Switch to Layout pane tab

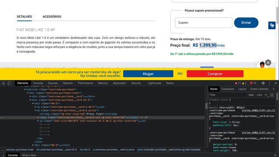pyautogui.click(x=242, y=89)
